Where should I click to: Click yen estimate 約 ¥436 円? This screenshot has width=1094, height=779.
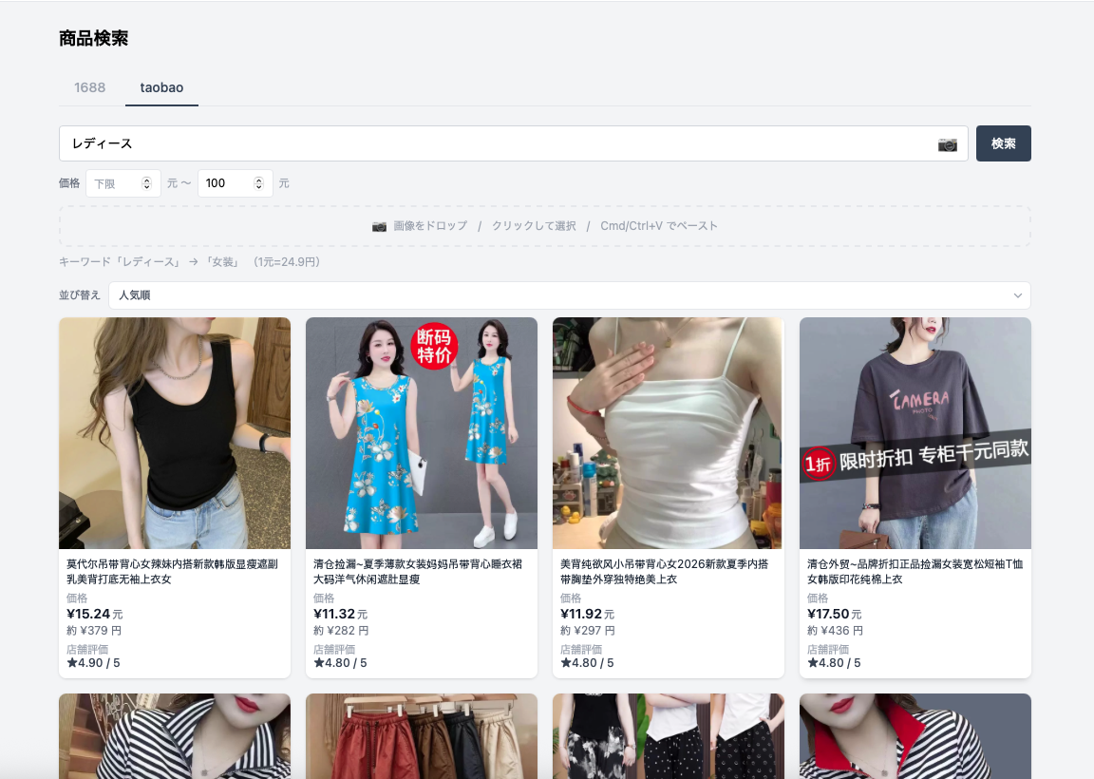[835, 630]
